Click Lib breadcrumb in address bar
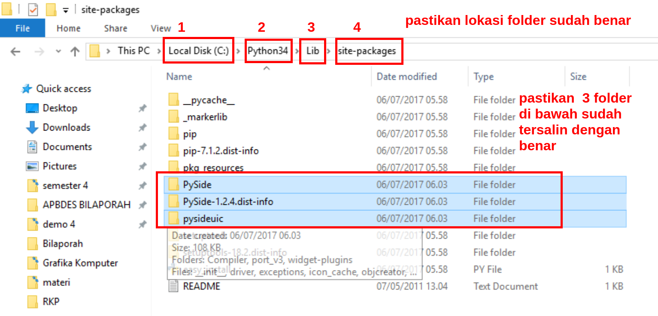This screenshot has width=658, height=316. (x=312, y=51)
